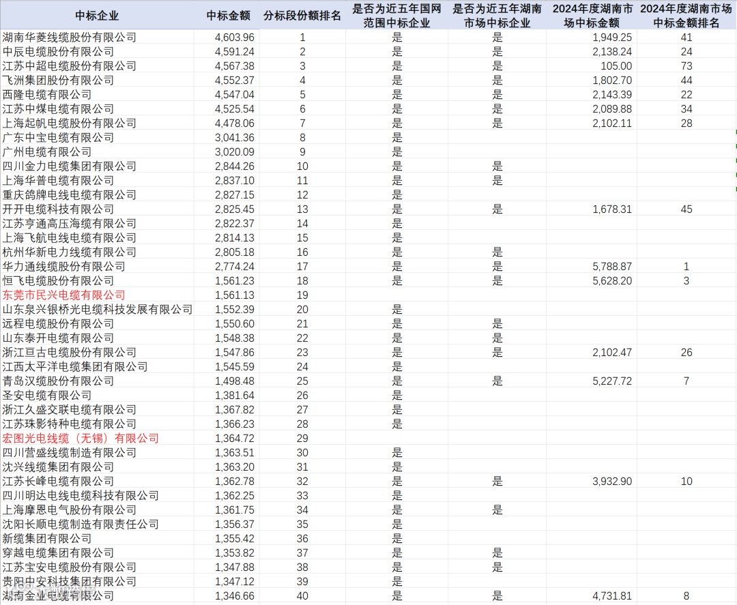
Task: Click header 2024年度湖南市场中标金额
Action: (x=592, y=16)
